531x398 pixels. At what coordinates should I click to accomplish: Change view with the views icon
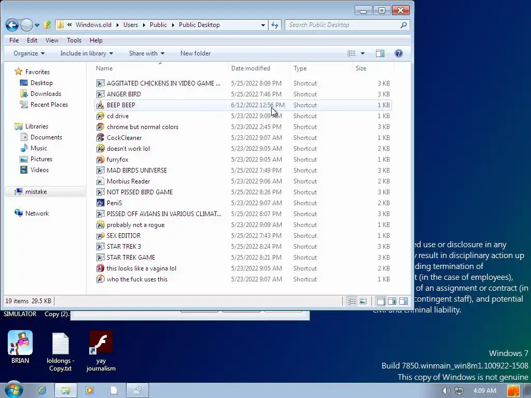coord(352,53)
